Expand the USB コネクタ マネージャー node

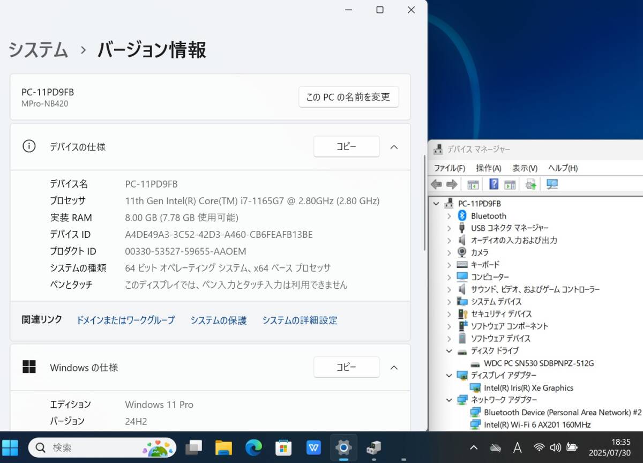point(449,228)
